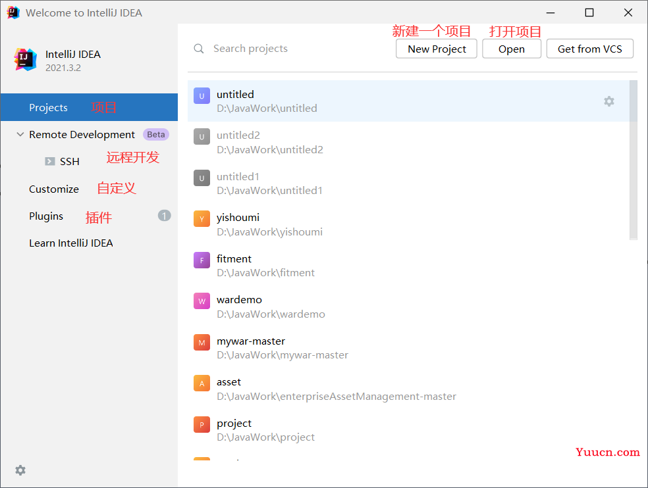The width and height of the screenshot is (648, 488).
Task: Close the Welcome to IntelliJ IDEA window
Action: pos(628,12)
